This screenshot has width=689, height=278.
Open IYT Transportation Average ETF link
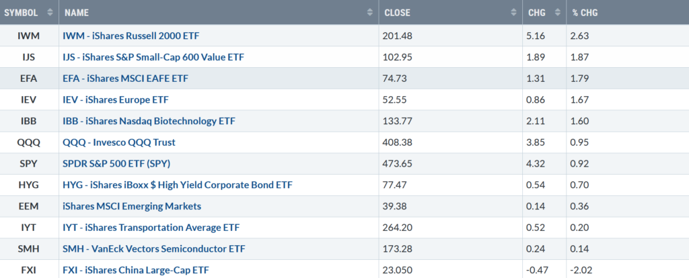click(152, 228)
